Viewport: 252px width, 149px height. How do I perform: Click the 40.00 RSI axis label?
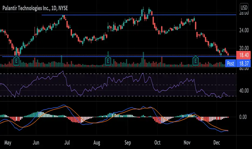(244, 91)
